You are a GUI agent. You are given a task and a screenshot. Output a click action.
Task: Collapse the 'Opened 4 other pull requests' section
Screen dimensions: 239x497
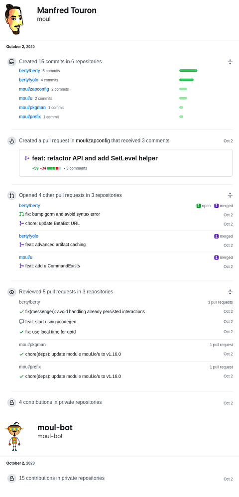[230, 195]
